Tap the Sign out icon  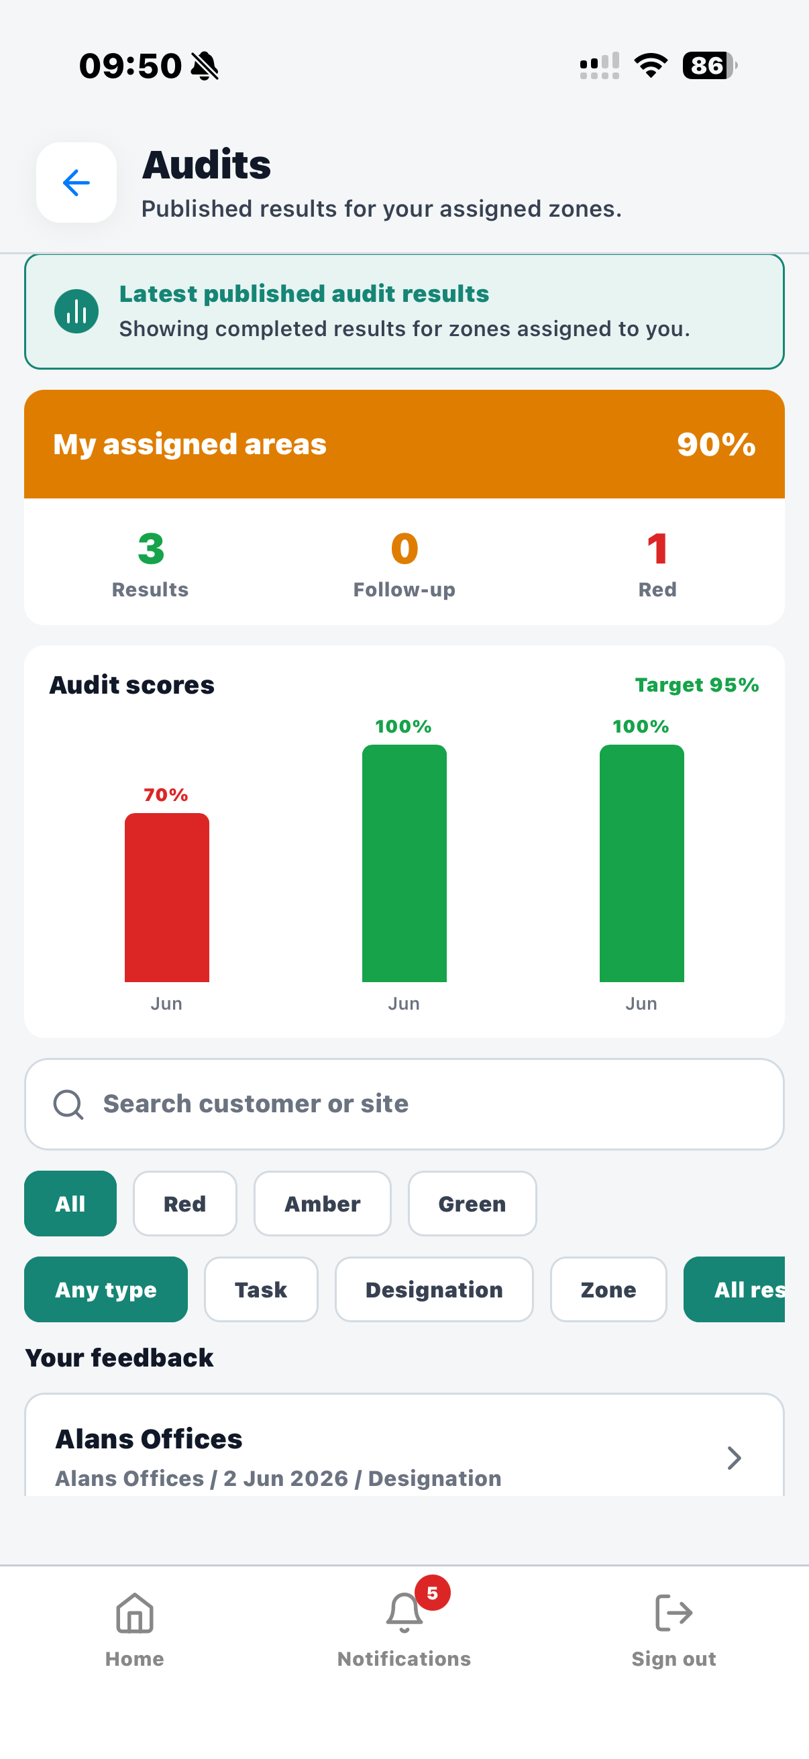pyautogui.click(x=673, y=1613)
